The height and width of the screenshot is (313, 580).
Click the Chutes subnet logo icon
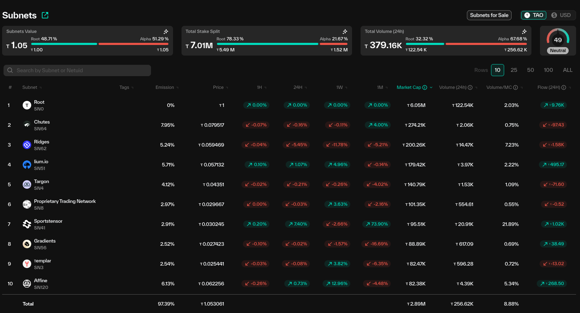[27, 125]
